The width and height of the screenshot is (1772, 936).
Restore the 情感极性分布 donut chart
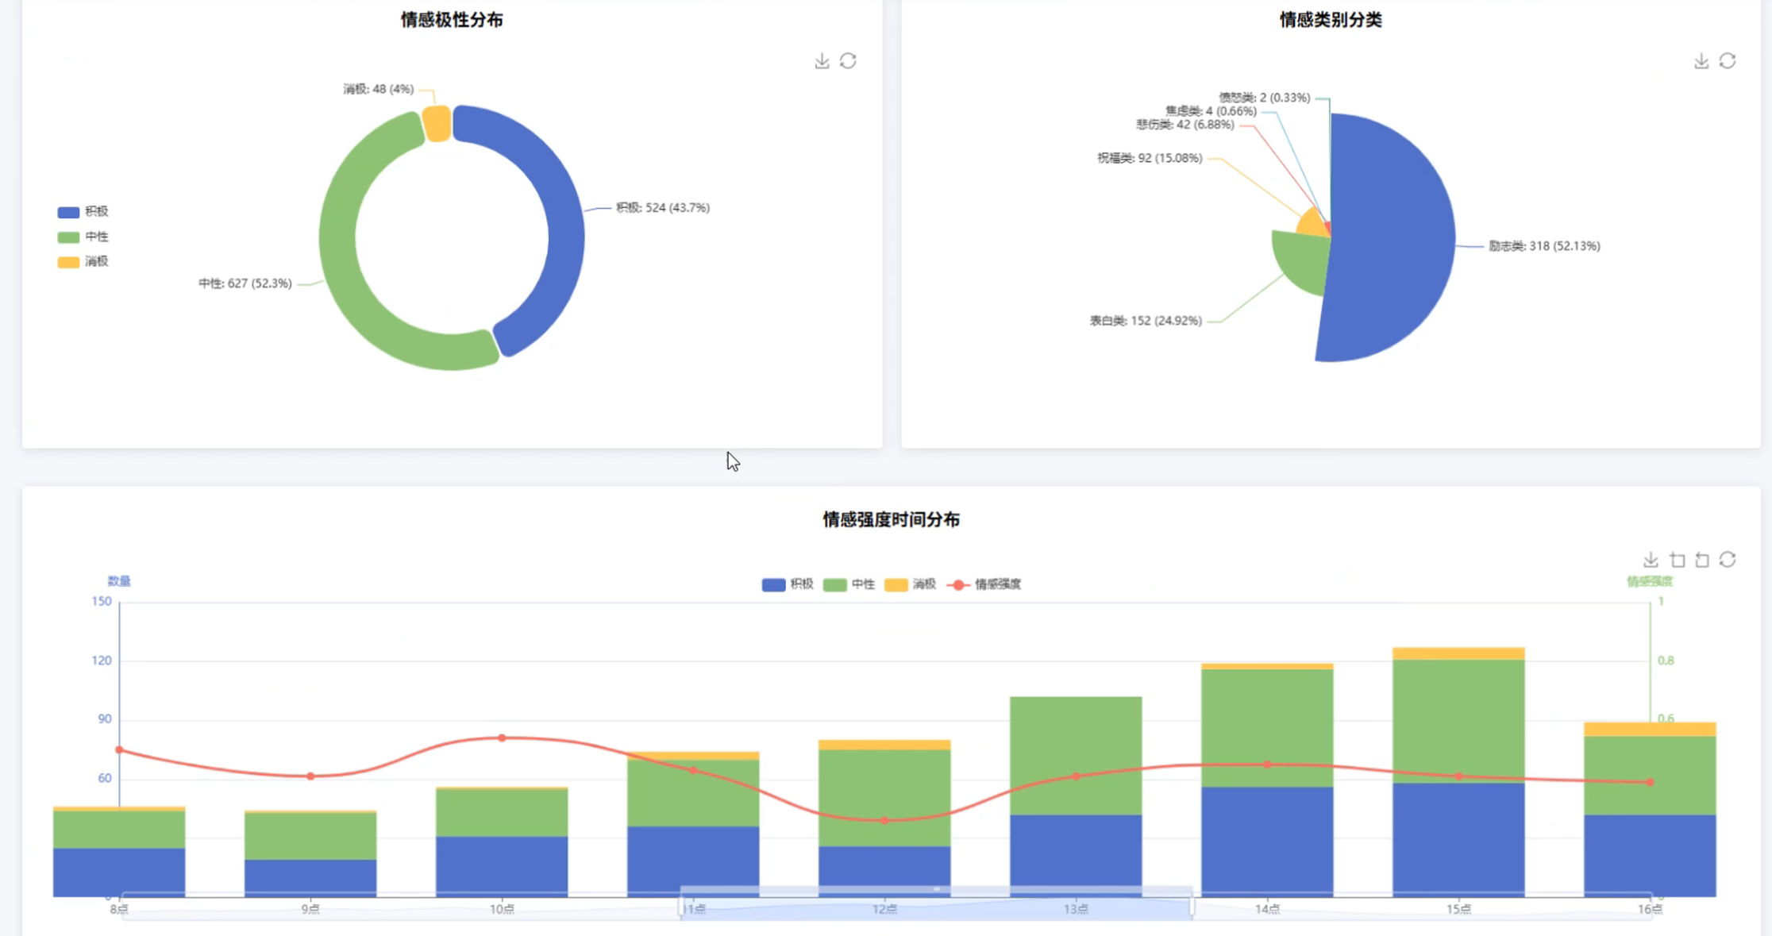848,61
